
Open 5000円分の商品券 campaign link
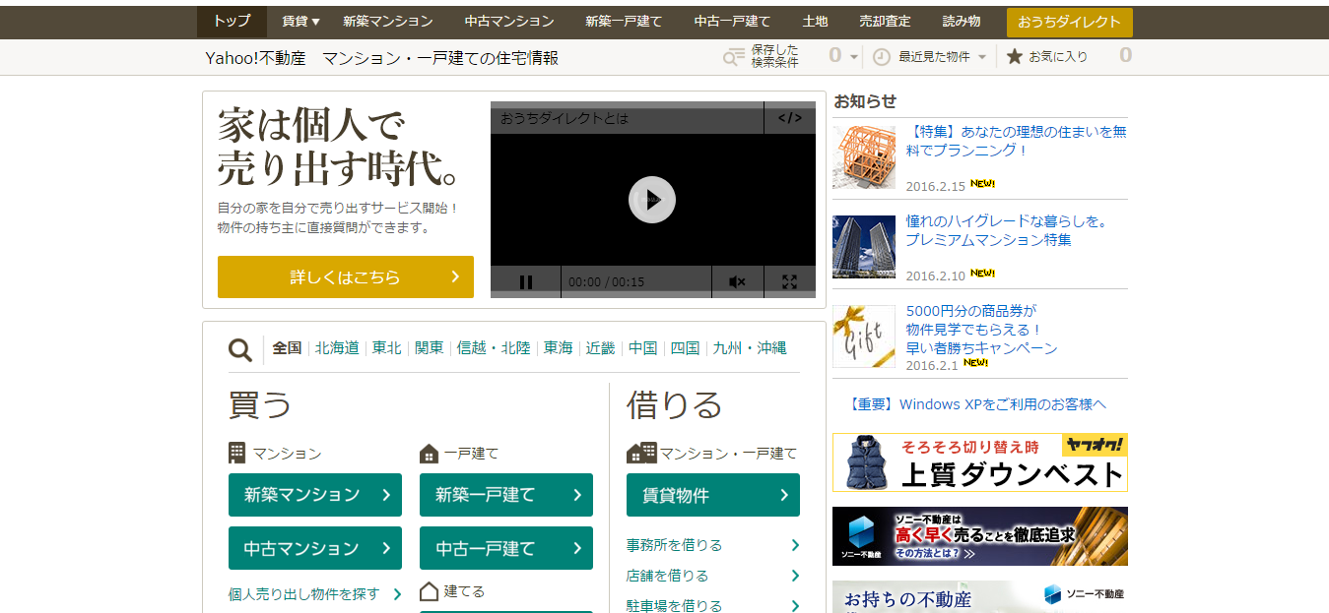pyautogui.click(x=982, y=330)
